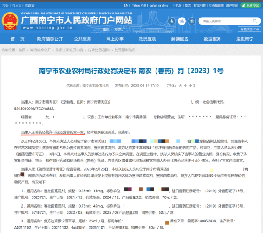Open the 手机版 link

pos(177,6)
